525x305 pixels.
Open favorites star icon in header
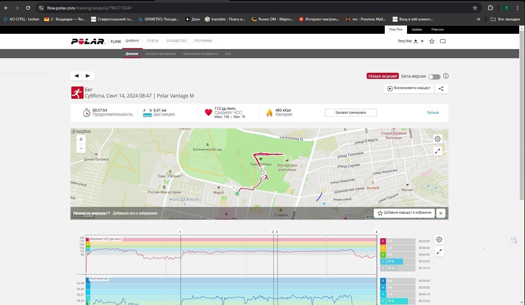point(432,41)
